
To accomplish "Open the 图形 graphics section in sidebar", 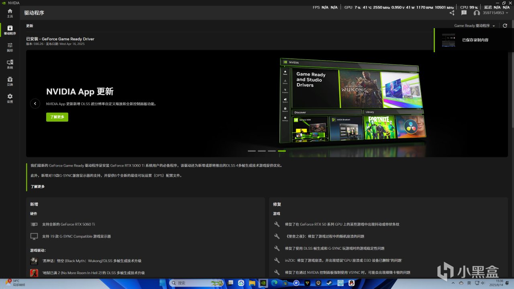I will pyautogui.click(x=10, y=47).
